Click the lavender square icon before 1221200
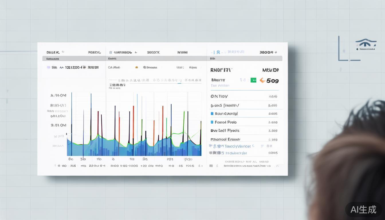 [x=48, y=67]
